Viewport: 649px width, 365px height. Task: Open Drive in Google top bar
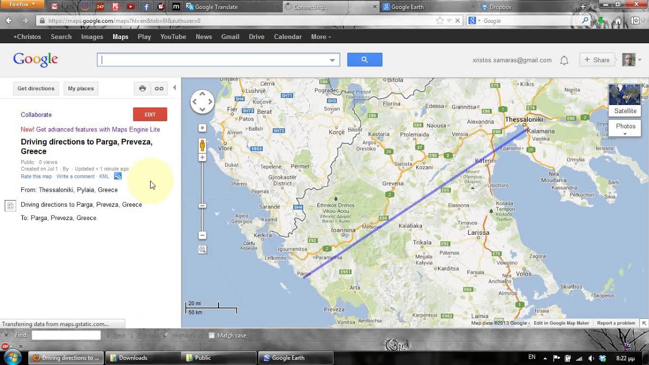click(257, 36)
